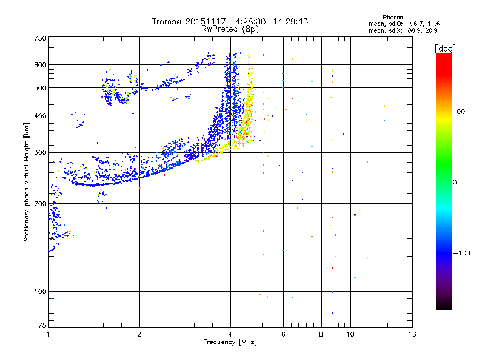Click the 'mean, sd,O: -96.7, 14.6' statistic
Screen dimensions: 485x364
pos(404,24)
